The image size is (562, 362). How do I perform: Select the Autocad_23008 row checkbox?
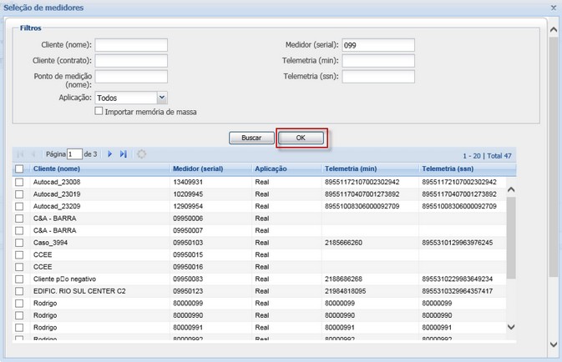click(x=19, y=182)
